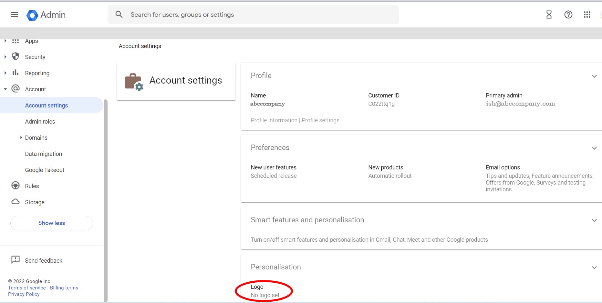The image size is (602, 303).
Task: Click the Rules steering wheel icon
Action: [16, 186]
